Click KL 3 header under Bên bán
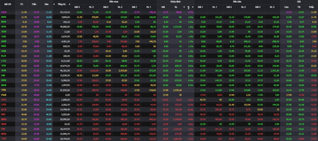Image resolution: width=318 pixels, height=141 pixels. coord(272,7)
